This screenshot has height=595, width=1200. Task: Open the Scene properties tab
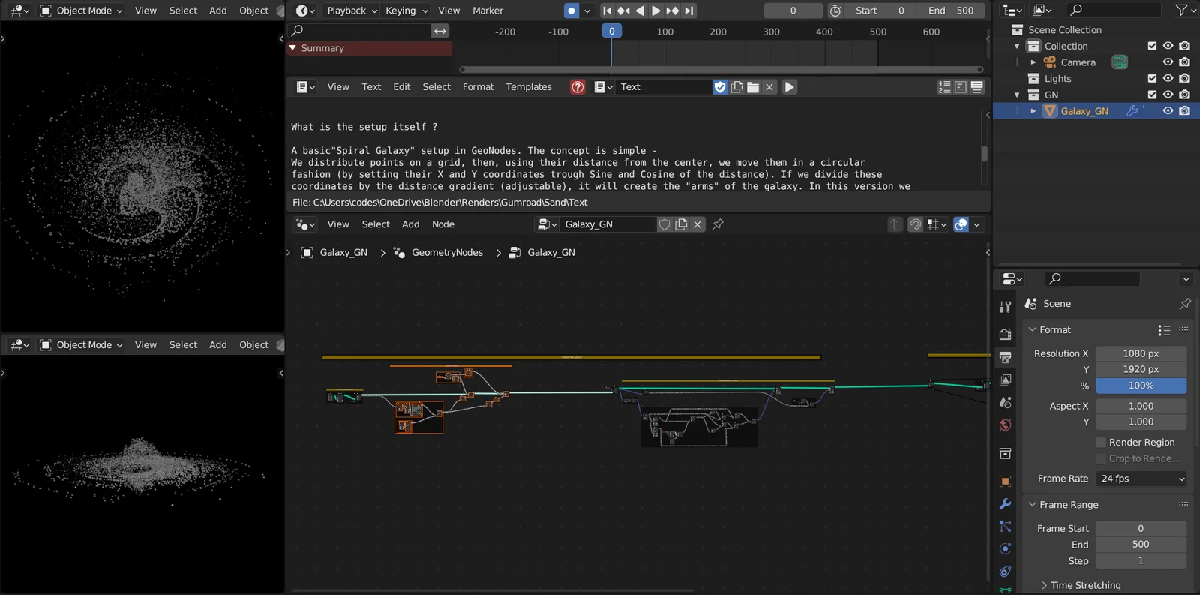[x=1006, y=402]
